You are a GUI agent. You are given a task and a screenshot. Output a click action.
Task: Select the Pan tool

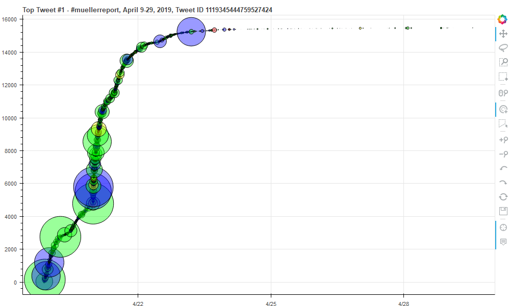503,34
